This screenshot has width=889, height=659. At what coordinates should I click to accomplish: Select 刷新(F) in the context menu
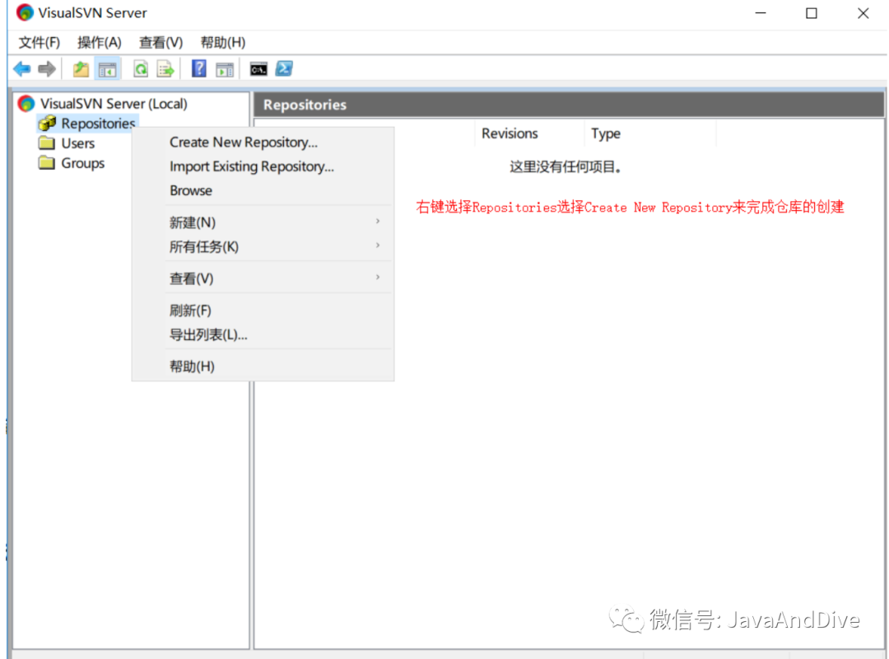(263, 311)
